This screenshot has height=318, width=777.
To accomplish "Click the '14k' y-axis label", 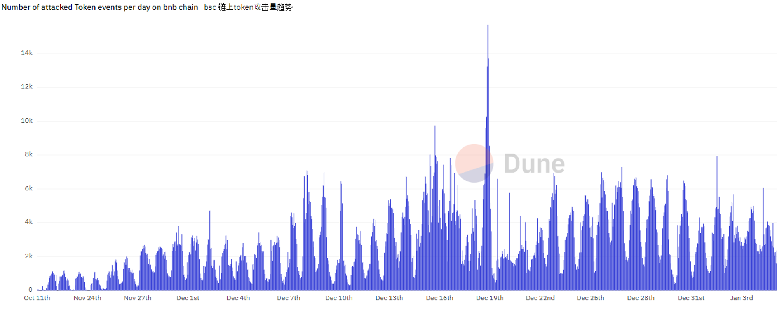I will tap(27, 53).
